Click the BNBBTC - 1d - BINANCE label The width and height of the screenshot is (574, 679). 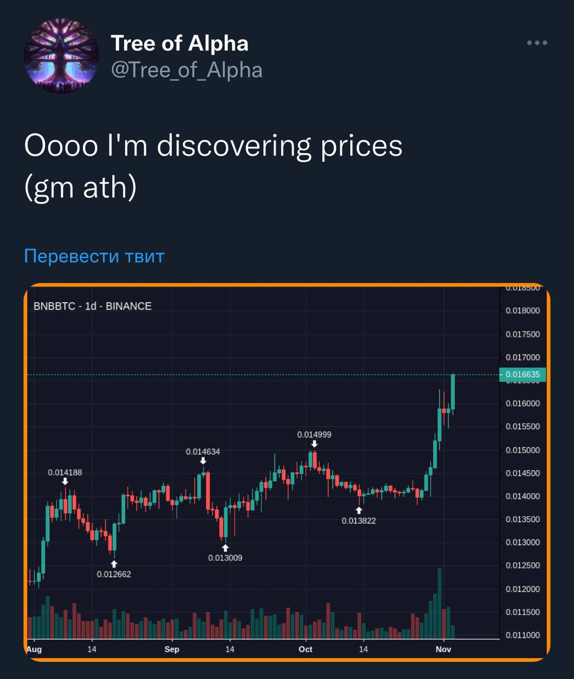click(93, 306)
